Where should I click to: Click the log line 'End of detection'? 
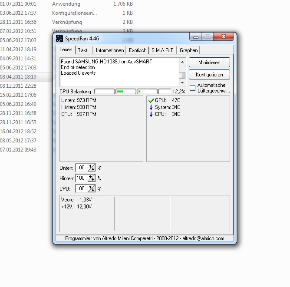coord(78,67)
